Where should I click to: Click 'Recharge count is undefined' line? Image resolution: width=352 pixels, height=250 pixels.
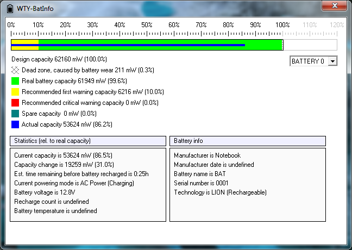[52, 202]
